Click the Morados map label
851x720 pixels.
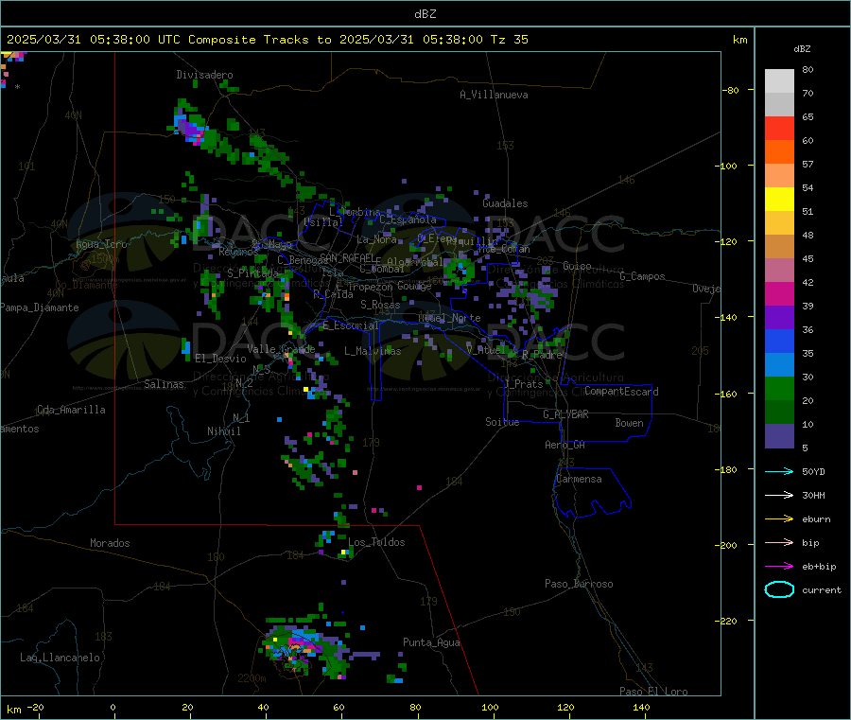(x=111, y=543)
